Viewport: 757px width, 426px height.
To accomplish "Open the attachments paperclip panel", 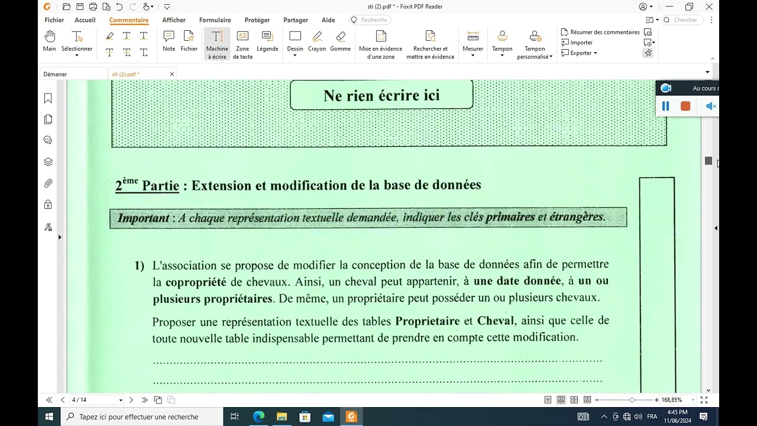I will tap(48, 183).
